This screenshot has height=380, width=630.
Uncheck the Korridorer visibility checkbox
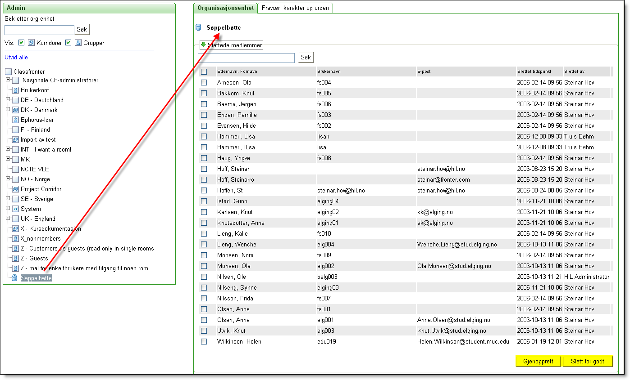[x=21, y=43]
